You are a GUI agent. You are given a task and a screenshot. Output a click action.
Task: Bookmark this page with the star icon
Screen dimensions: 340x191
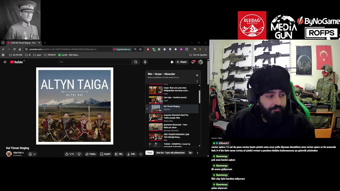[140, 49]
